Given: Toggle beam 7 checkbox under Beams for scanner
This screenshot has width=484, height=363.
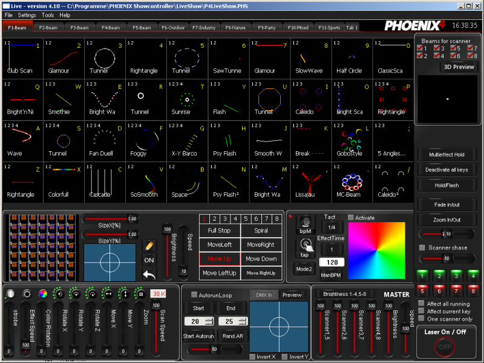Looking at the screenshot, I should click(470, 48).
